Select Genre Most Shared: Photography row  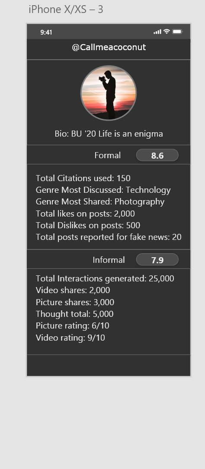(100, 201)
